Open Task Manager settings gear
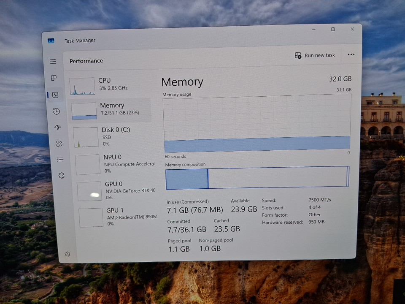 pyautogui.click(x=67, y=254)
